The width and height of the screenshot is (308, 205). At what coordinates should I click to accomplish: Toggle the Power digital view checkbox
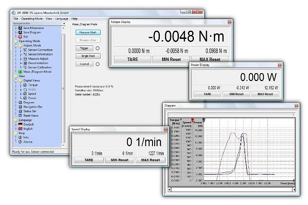click(25, 98)
